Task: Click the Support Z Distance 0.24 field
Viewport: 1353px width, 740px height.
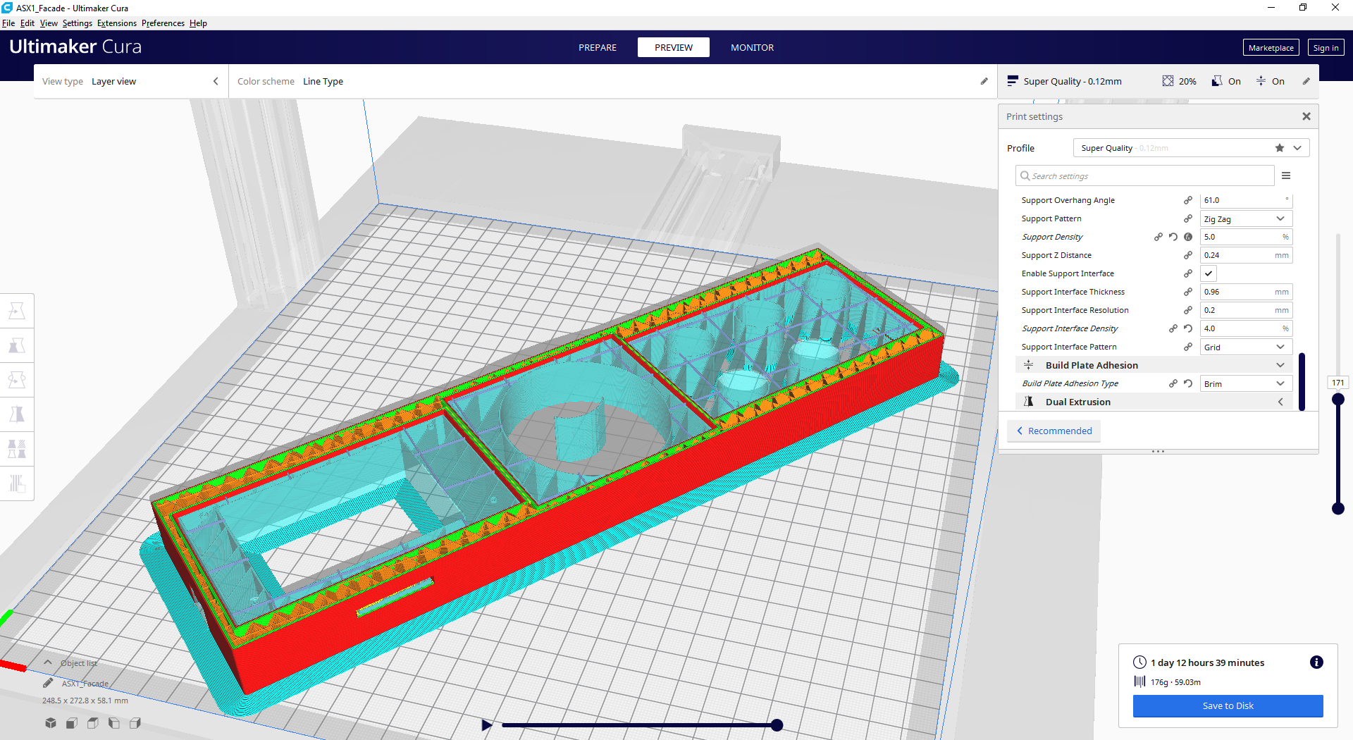Action: click(x=1246, y=255)
